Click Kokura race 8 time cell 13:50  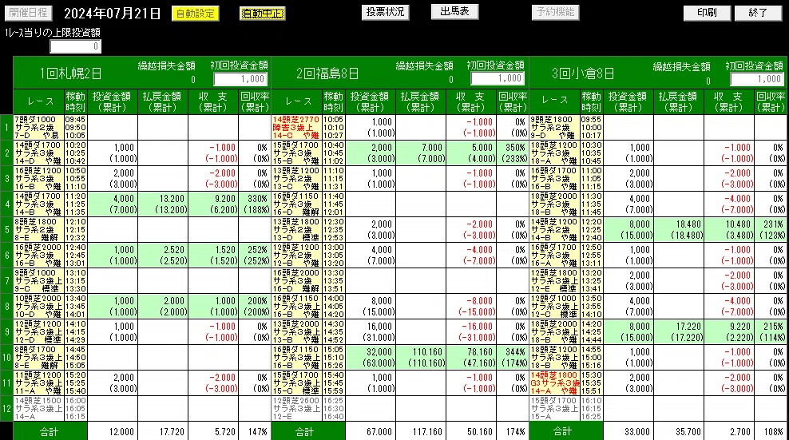click(591, 307)
